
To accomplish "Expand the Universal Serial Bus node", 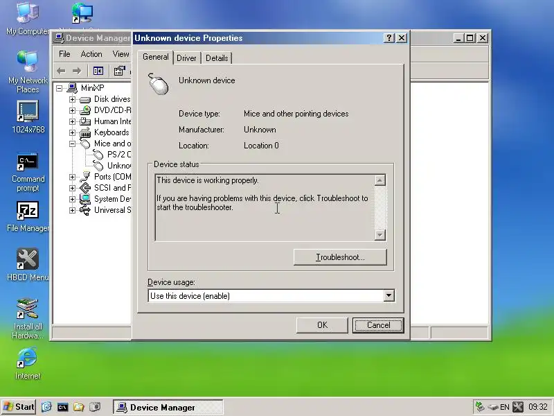I will (73, 211).
